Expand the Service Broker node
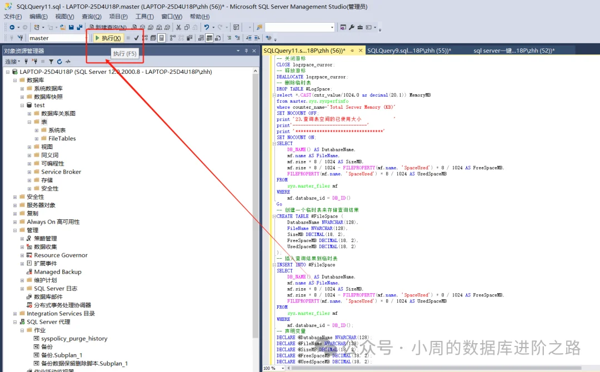The image size is (600, 372). (x=29, y=172)
